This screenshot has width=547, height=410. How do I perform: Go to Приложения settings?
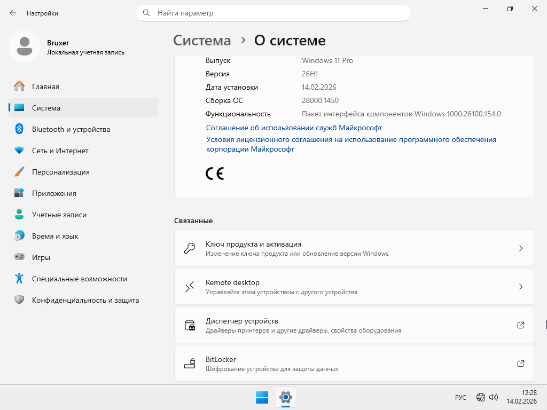pyautogui.click(x=54, y=193)
